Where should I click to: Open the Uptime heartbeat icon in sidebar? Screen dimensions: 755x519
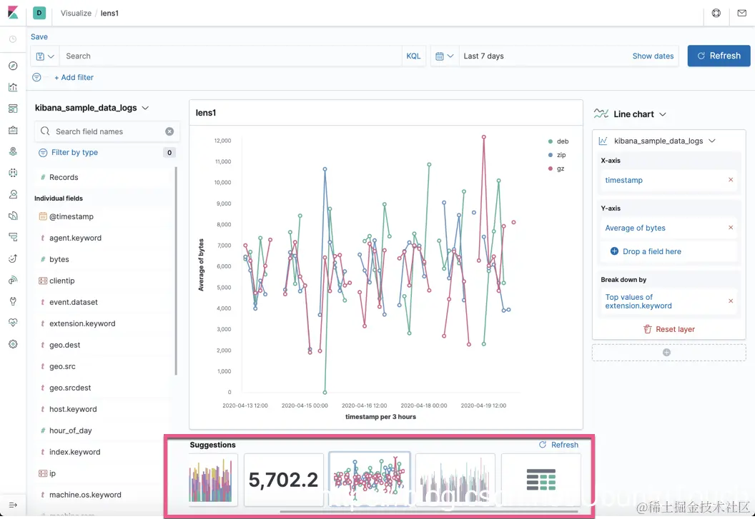[x=13, y=322]
